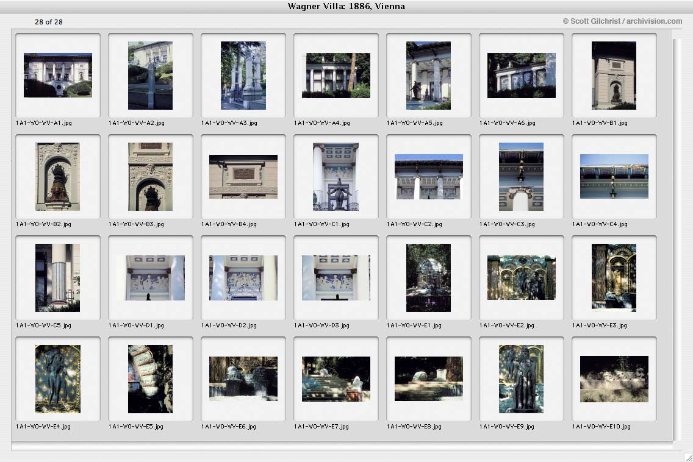This screenshot has height=462, width=693.
Task: Open the 1A1-WO-WV-D2.jpg thumbnail
Action: (243, 277)
